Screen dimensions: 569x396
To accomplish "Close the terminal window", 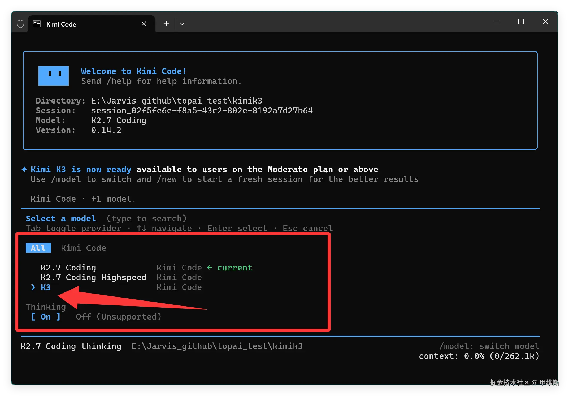I will (545, 21).
